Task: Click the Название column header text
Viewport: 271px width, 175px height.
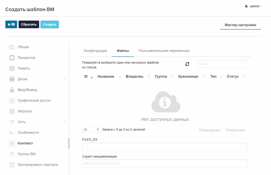Action: coord(106,76)
